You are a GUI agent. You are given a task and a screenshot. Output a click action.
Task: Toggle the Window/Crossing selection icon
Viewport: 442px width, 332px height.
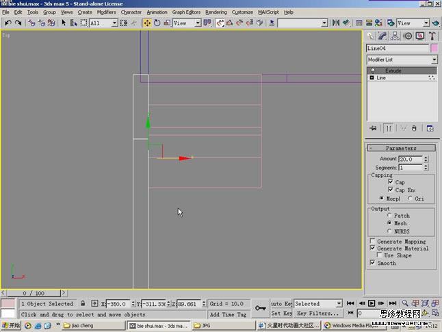(x=124, y=23)
